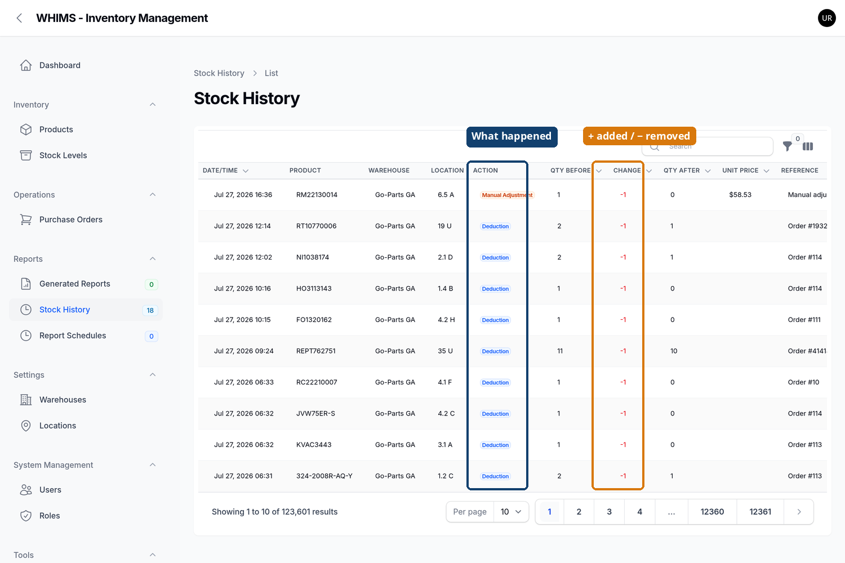Click the Locations pin icon
This screenshot has height=563, width=845.
26,426
